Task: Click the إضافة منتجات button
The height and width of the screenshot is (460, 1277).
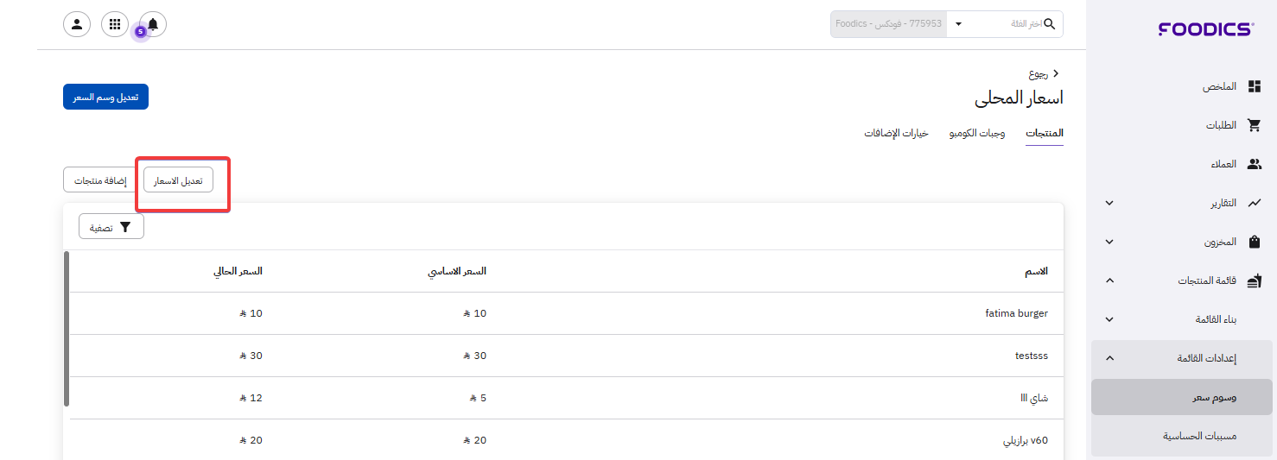Action: 99,180
